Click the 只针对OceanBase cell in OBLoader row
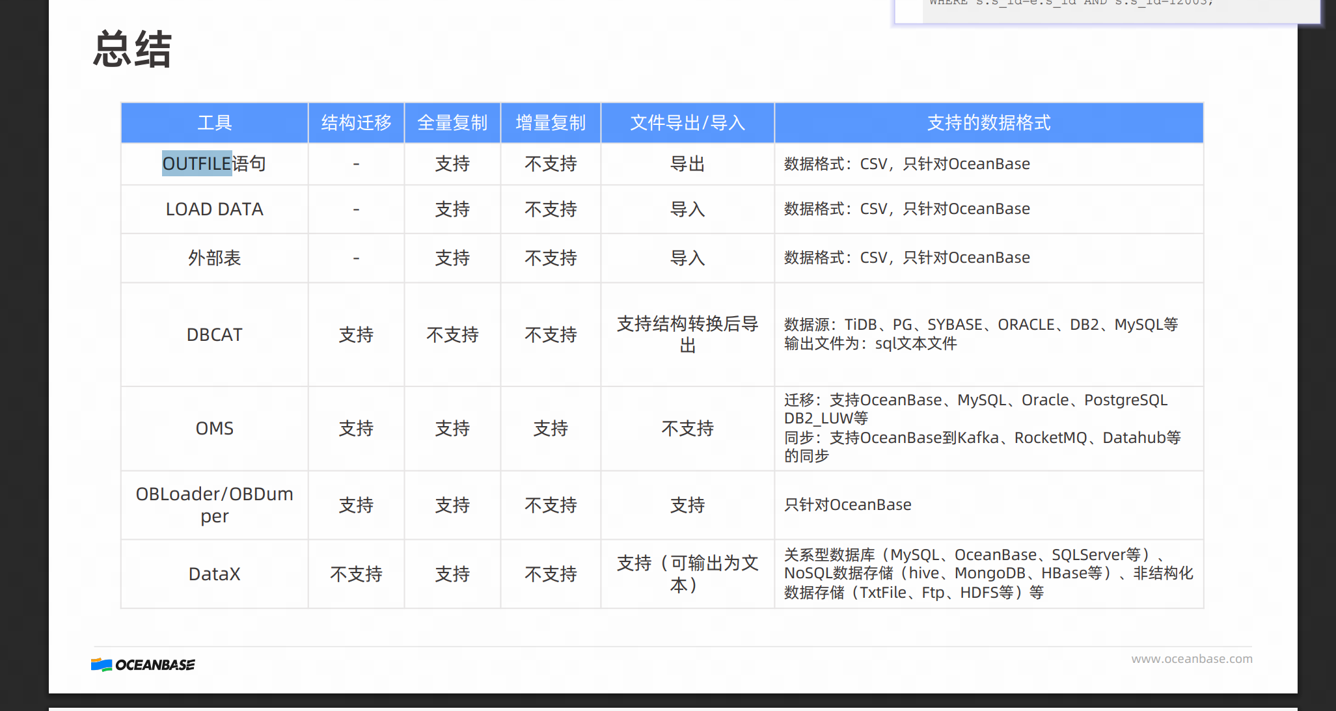Image resolution: width=1336 pixels, height=711 pixels. pyautogui.click(x=847, y=505)
